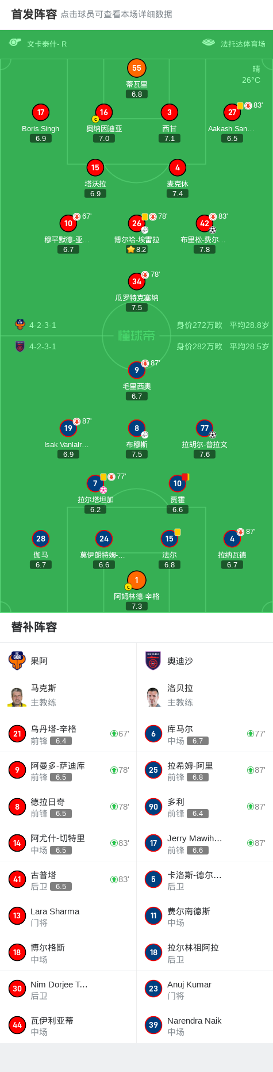Select player 7 拉尔塔坦加 with yellow card
The height and width of the screenshot is (1072, 273).
point(95,483)
